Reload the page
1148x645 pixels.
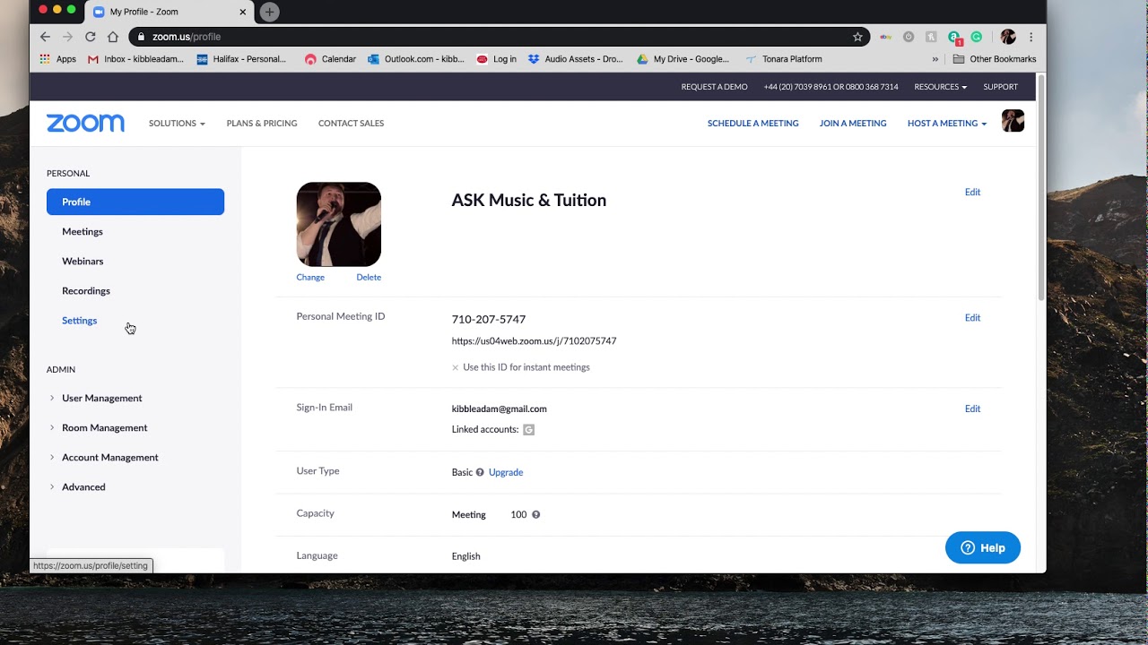tap(90, 37)
